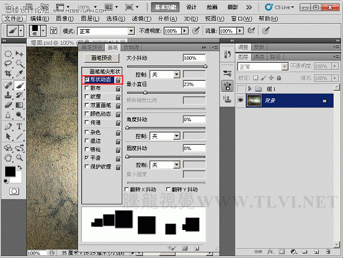Screen dimensions: 343x258
Task: Click the foreground color swatch
Action: click(10, 172)
